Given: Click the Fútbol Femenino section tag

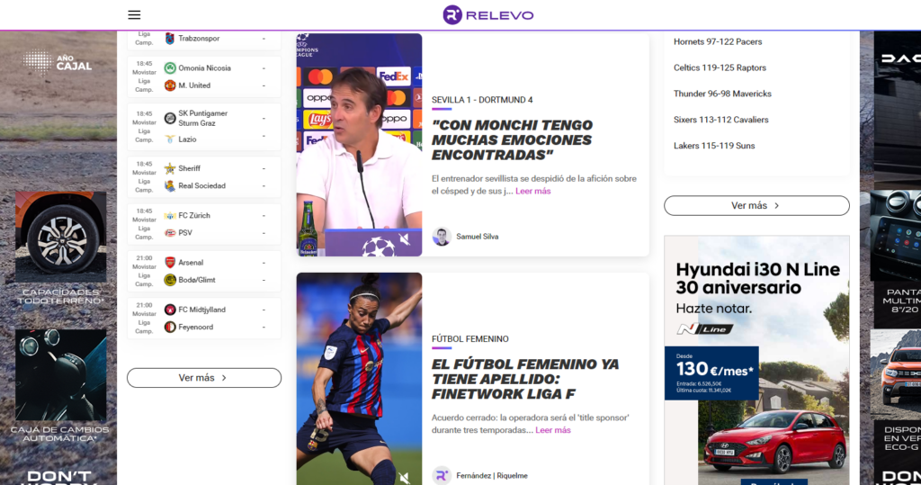Looking at the screenshot, I should [469, 339].
